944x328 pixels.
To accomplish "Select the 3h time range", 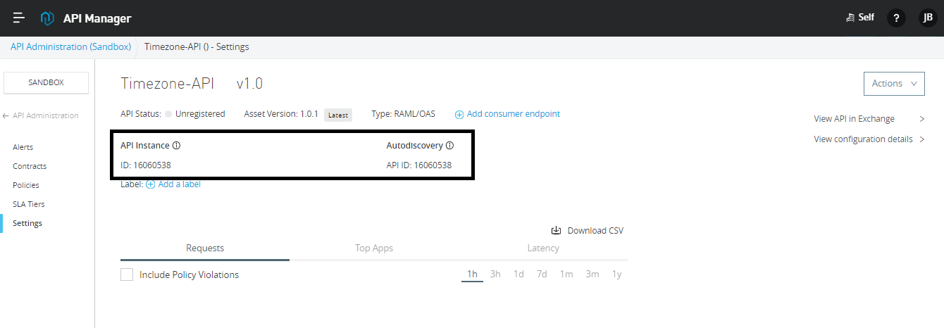I will click(x=495, y=274).
